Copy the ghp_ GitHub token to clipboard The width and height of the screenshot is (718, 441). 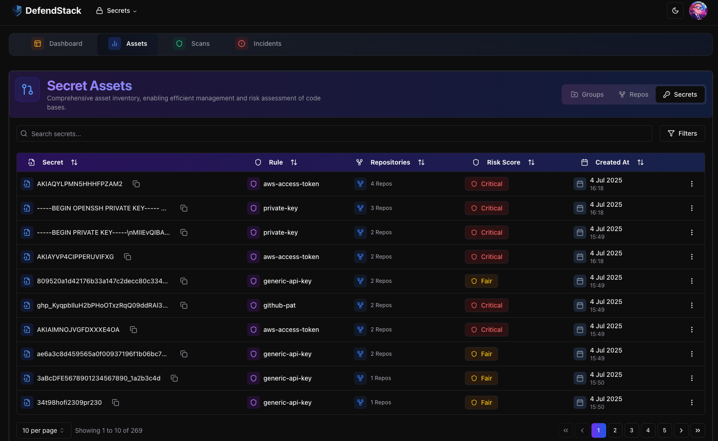pyautogui.click(x=184, y=305)
